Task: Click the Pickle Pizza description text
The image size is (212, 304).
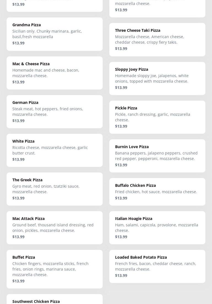Action: pos(153,117)
